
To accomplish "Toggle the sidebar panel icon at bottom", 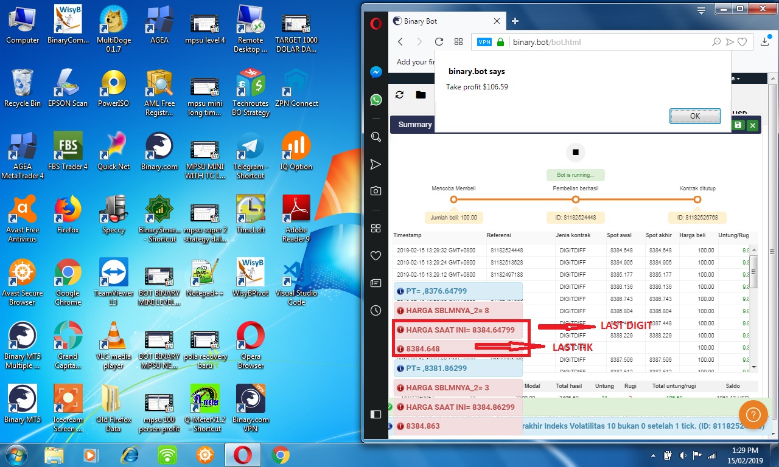I will pos(376,414).
